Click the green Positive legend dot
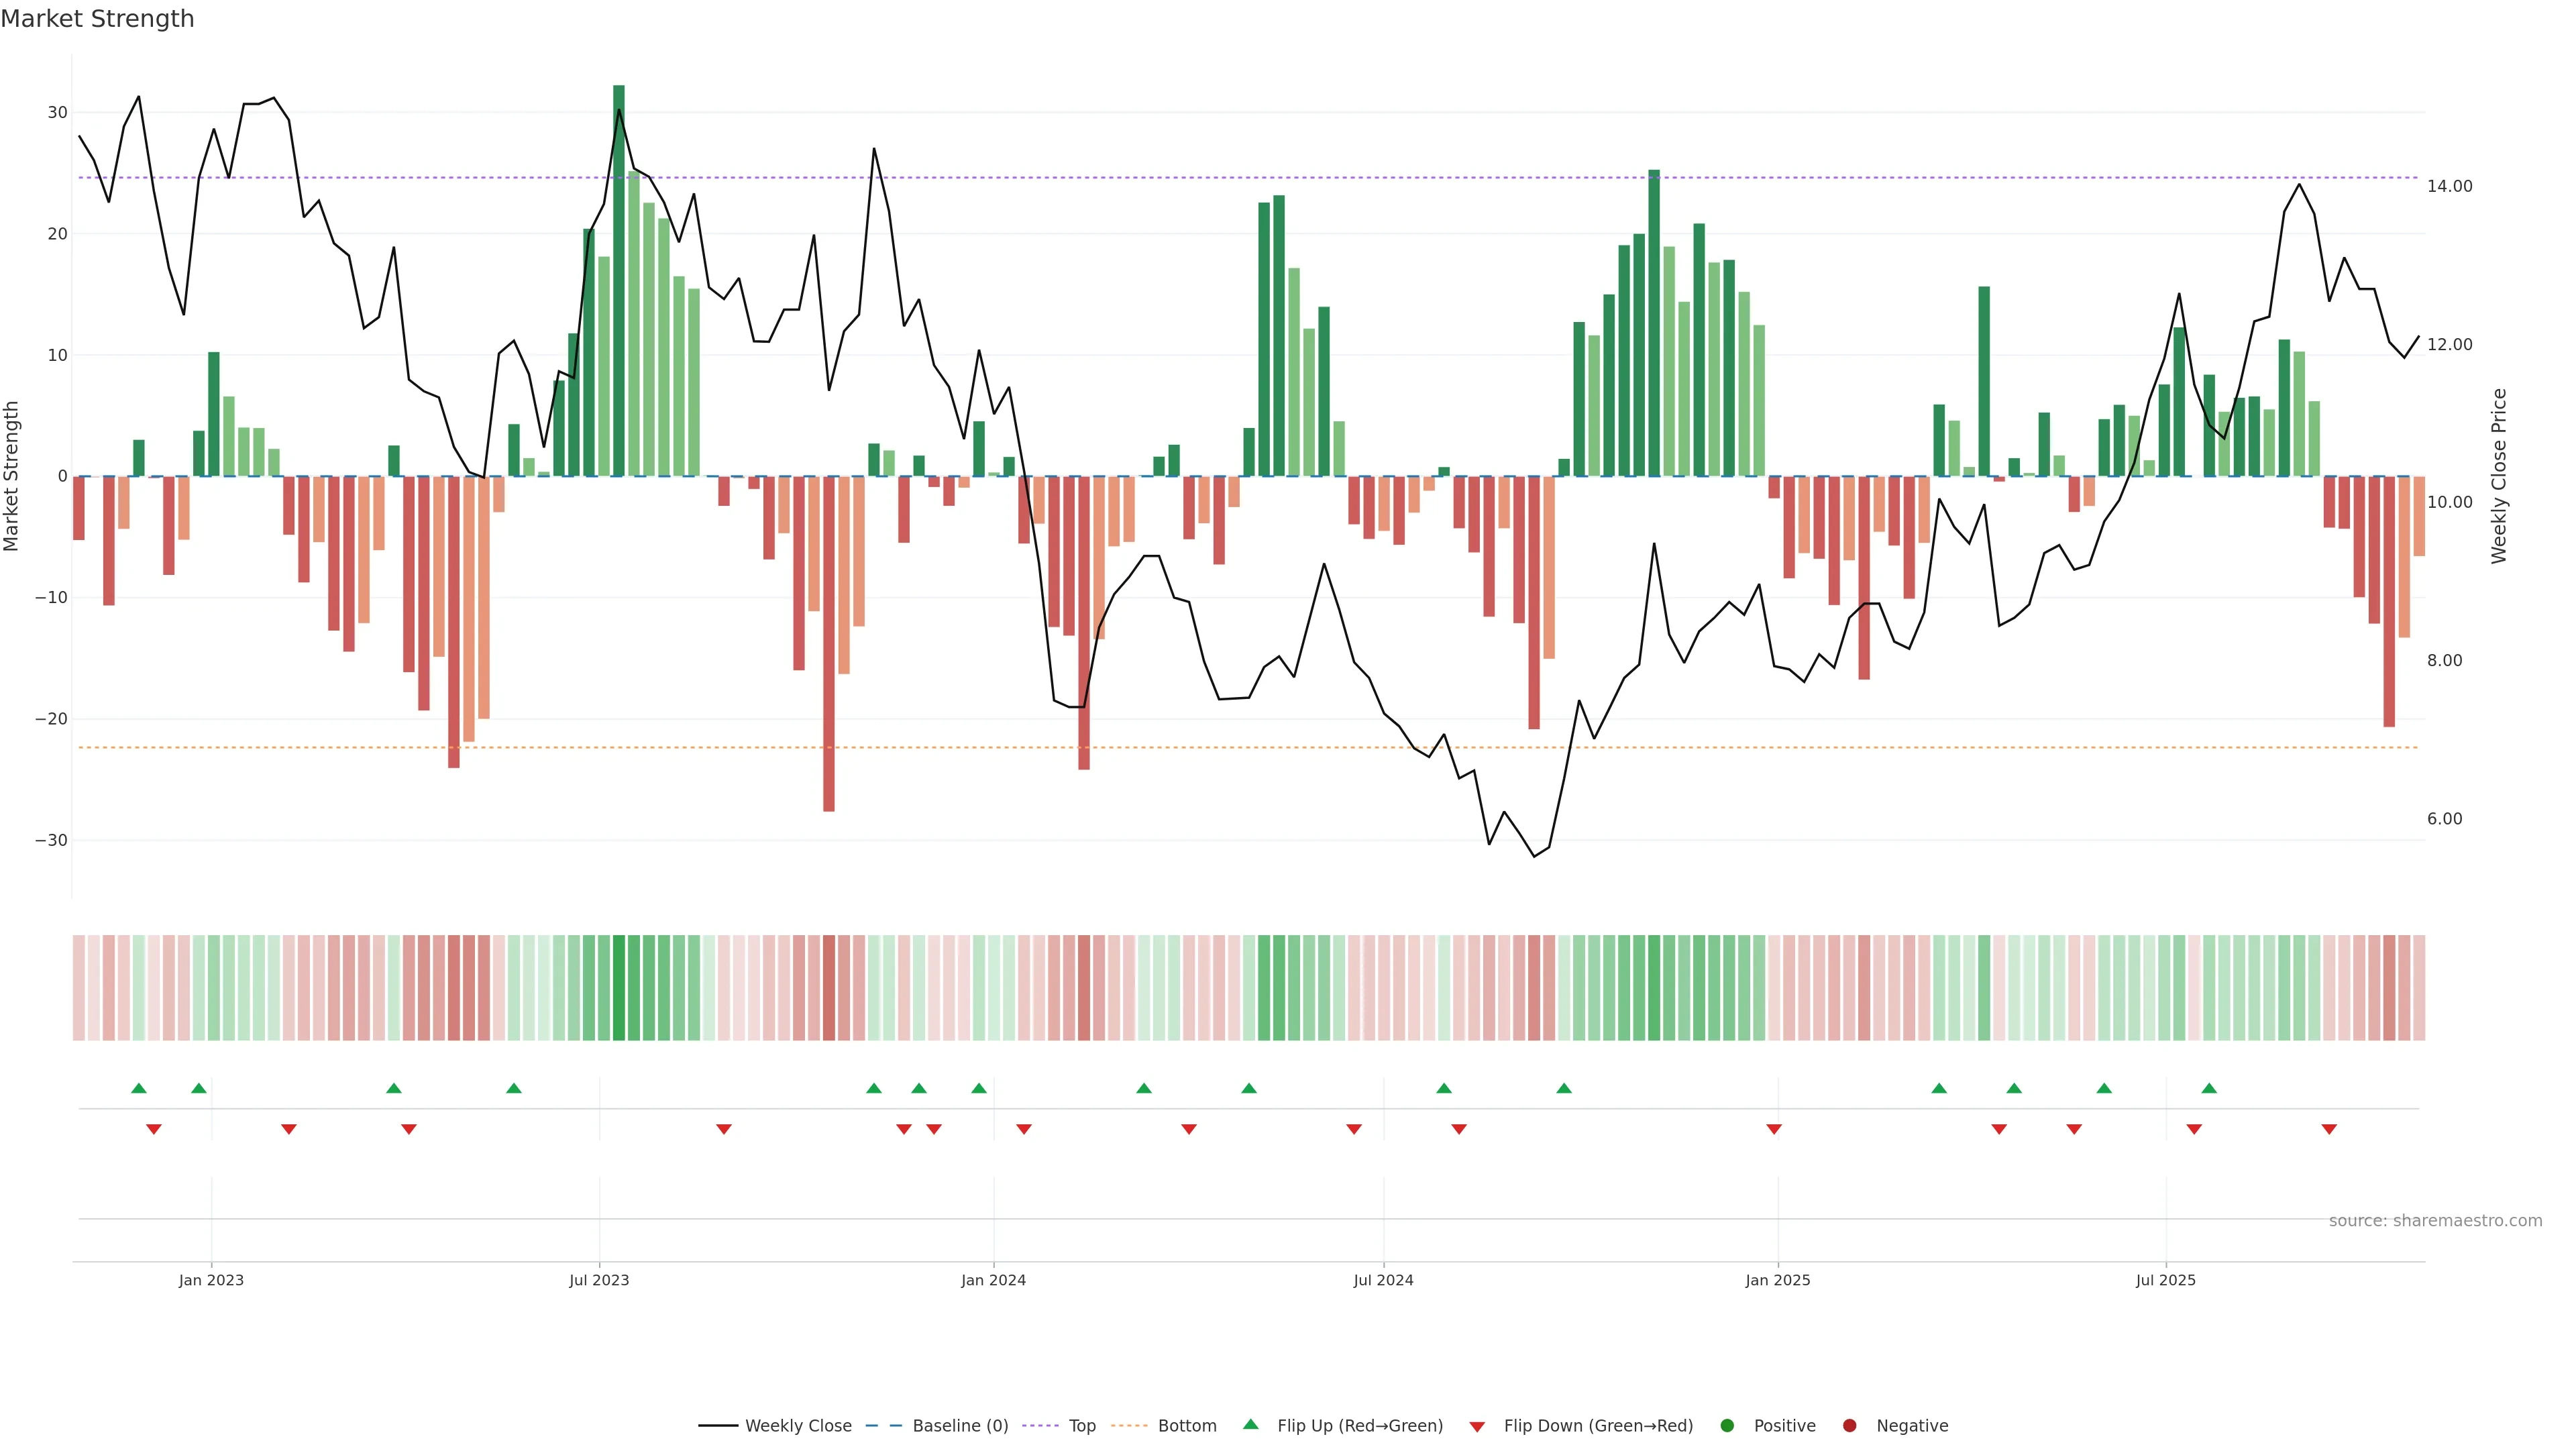 tap(1726, 1425)
